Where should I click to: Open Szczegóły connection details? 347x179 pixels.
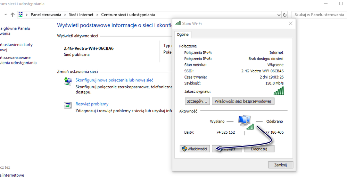click(x=197, y=101)
